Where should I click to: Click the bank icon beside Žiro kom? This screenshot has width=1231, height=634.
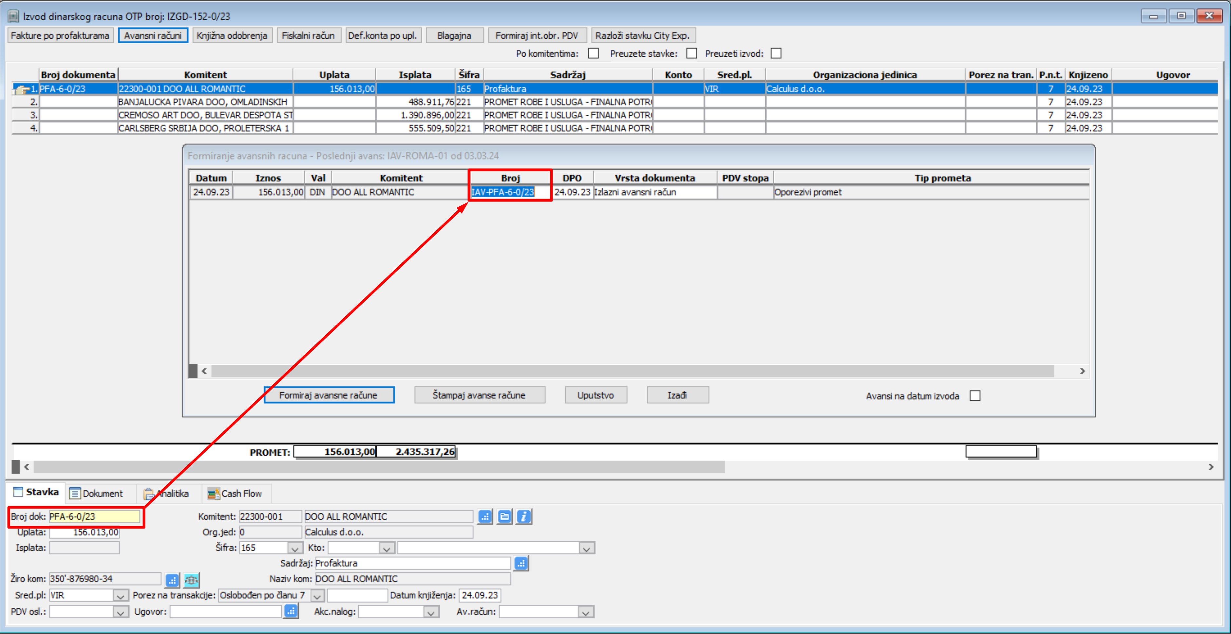click(x=191, y=580)
